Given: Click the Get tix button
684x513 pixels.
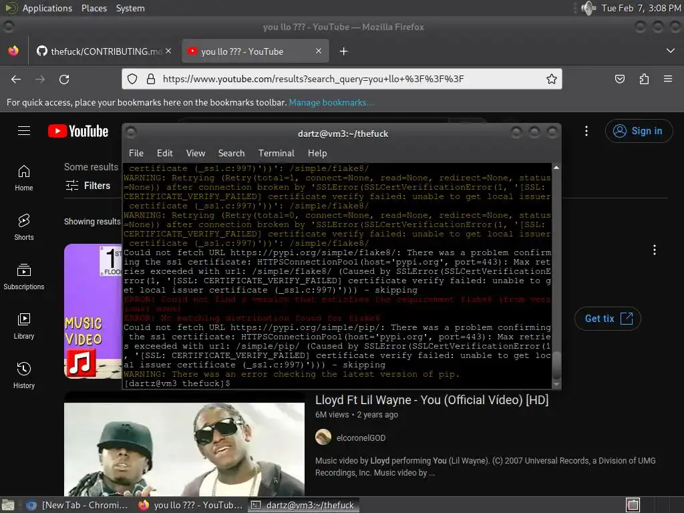Looking at the screenshot, I should click(608, 319).
